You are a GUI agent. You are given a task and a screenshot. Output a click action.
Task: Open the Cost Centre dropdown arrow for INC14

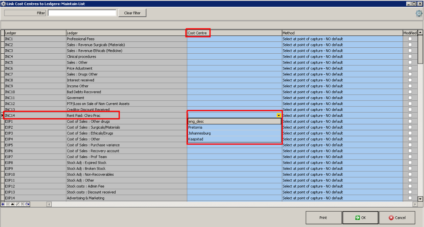(278, 116)
